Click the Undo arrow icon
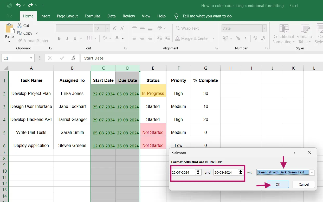The height and width of the screenshot is (202, 323). [18, 5]
